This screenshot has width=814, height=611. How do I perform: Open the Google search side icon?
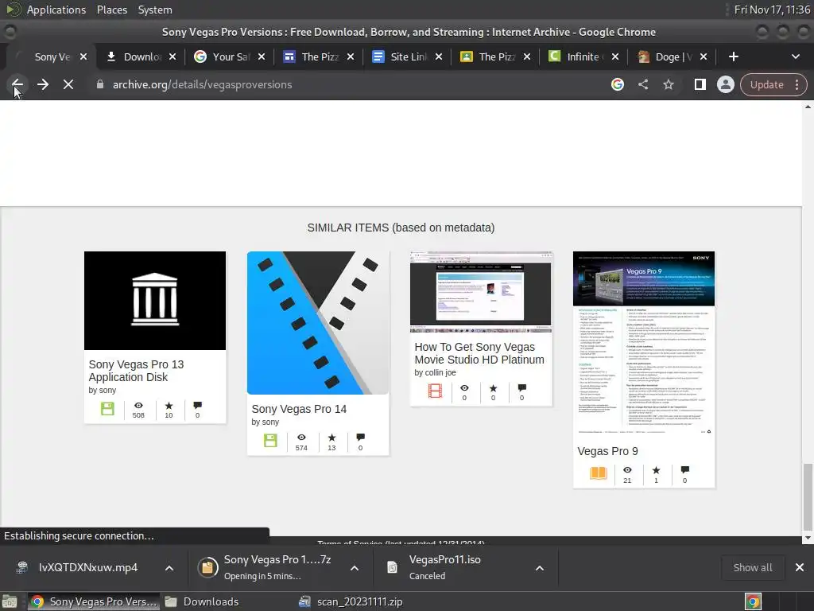(x=617, y=84)
